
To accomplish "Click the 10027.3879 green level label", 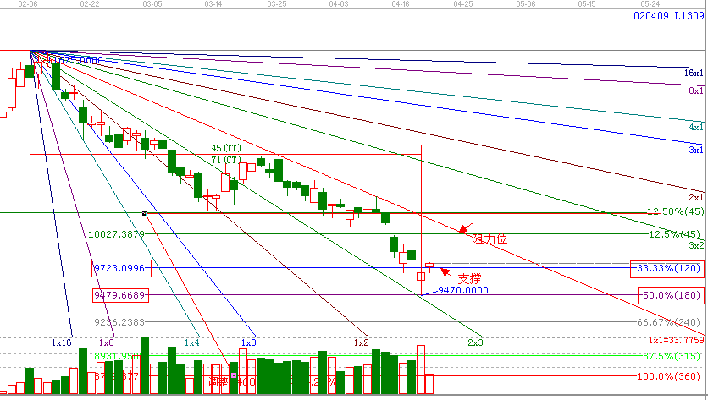I will [x=116, y=233].
